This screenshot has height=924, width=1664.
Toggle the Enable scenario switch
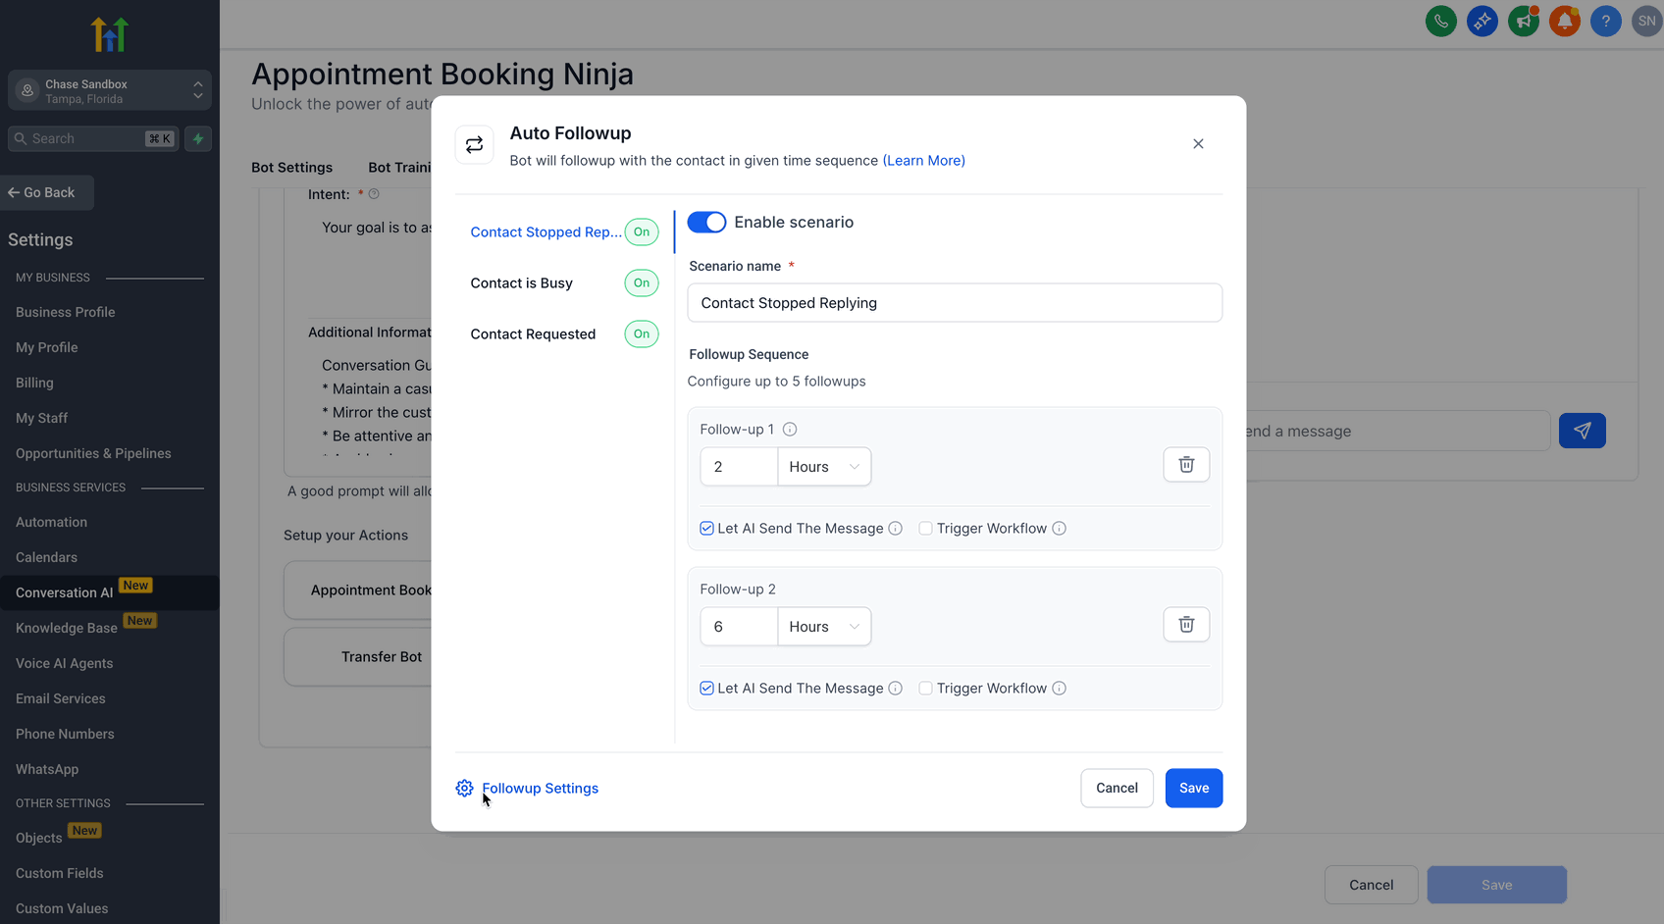tap(706, 222)
